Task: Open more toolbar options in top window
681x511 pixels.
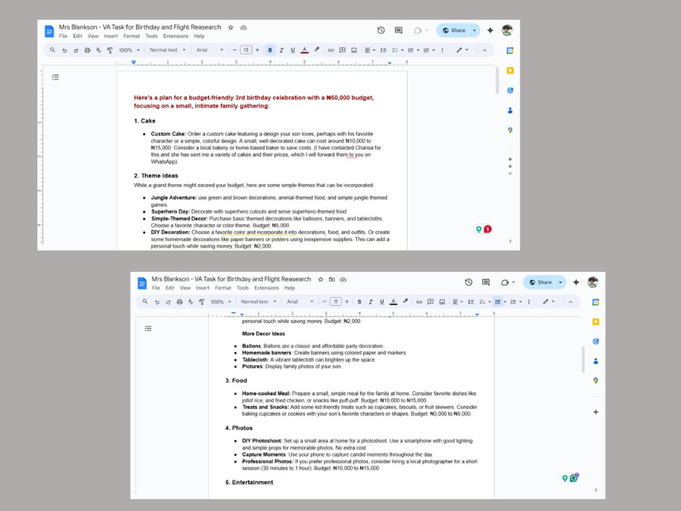Action: pyautogui.click(x=442, y=50)
